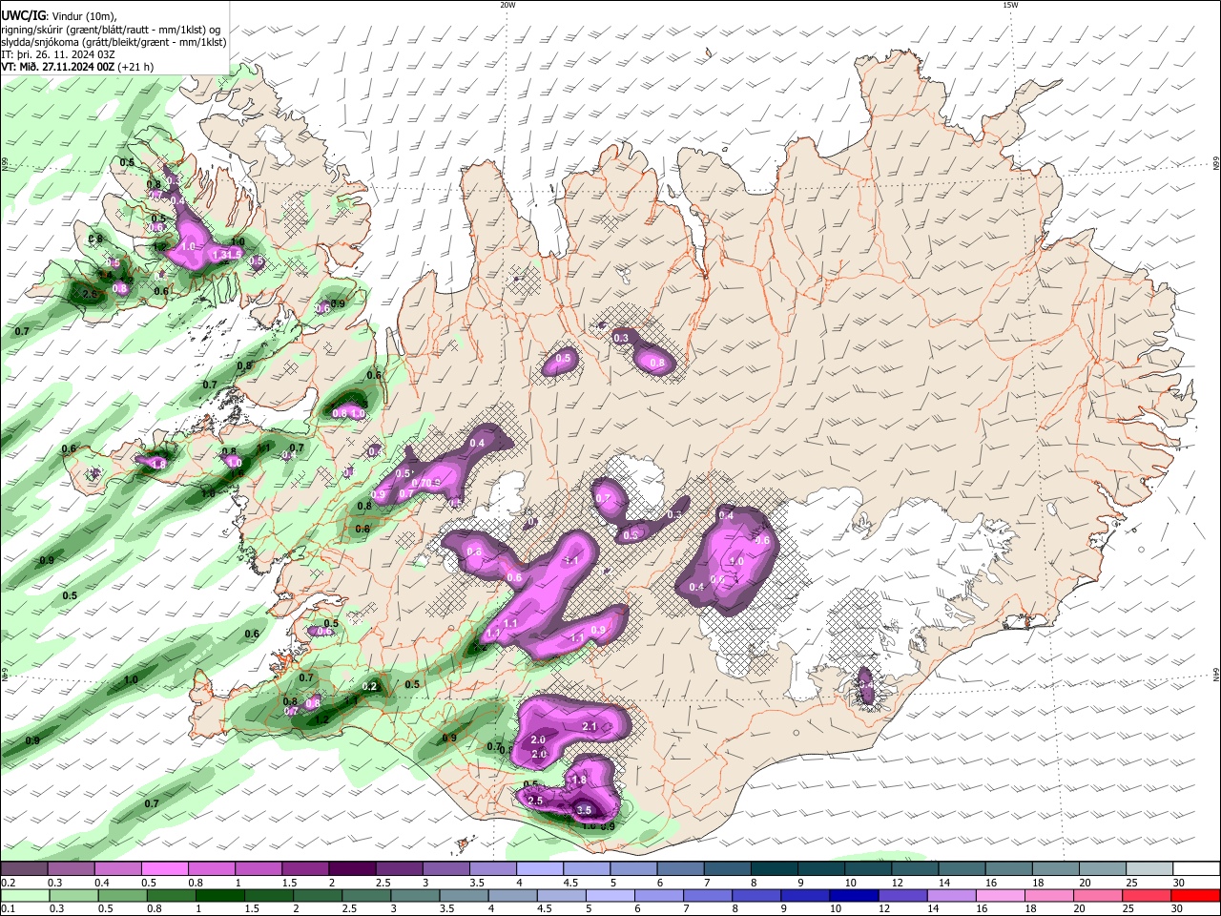
Task: Click the '(+21 h)' forecast offset text
Action: click(x=136, y=67)
